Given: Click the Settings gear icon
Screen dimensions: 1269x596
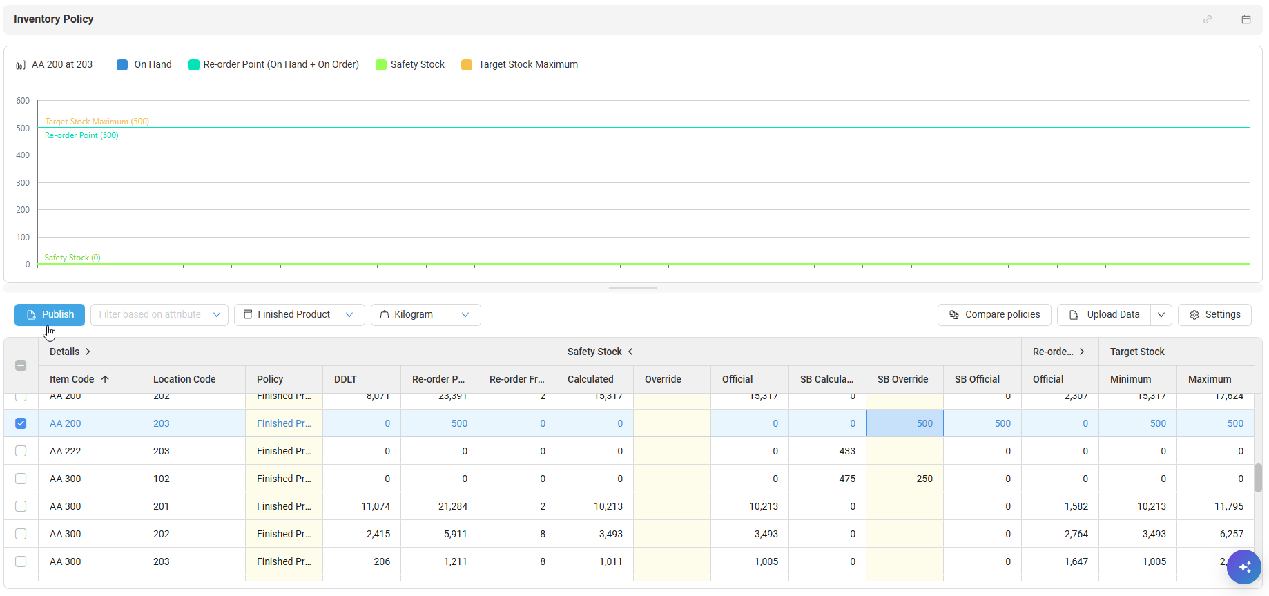Looking at the screenshot, I should 1194,315.
